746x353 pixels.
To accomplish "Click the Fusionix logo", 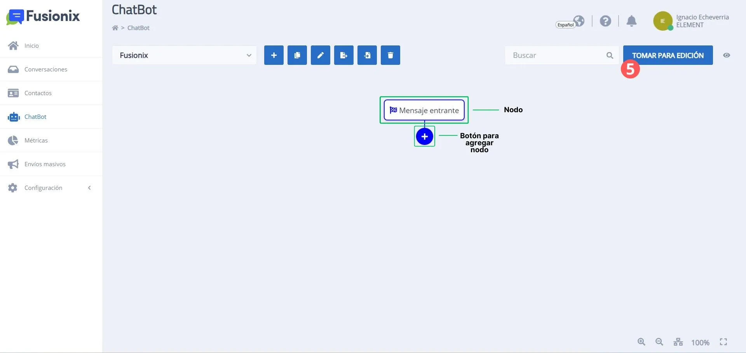I will pyautogui.click(x=43, y=17).
